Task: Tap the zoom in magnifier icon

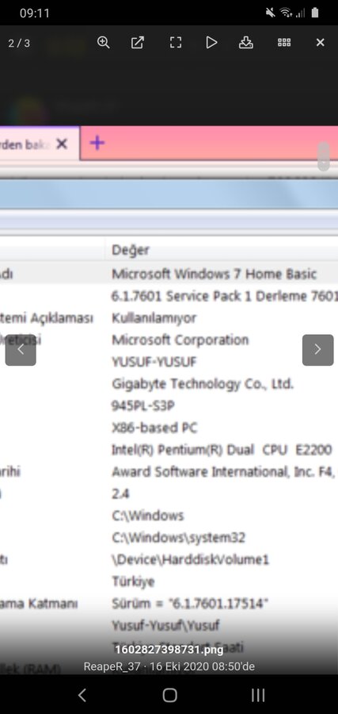Action: pyautogui.click(x=104, y=42)
